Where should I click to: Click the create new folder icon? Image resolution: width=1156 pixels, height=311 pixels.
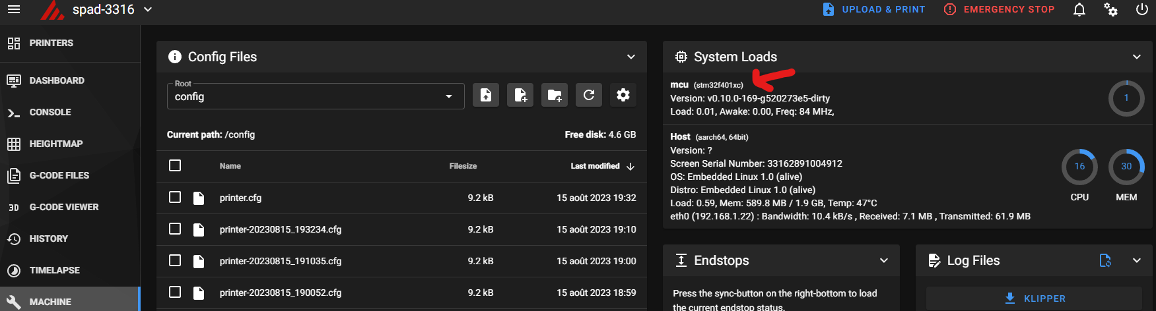point(555,95)
